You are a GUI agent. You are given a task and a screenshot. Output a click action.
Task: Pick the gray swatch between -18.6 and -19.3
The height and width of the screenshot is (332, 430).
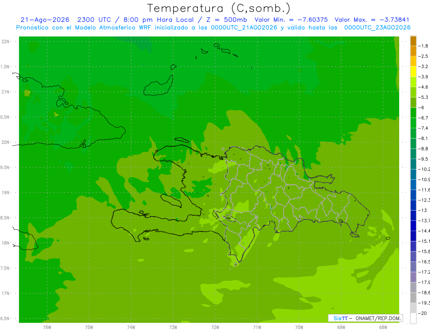[x=413, y=298]
